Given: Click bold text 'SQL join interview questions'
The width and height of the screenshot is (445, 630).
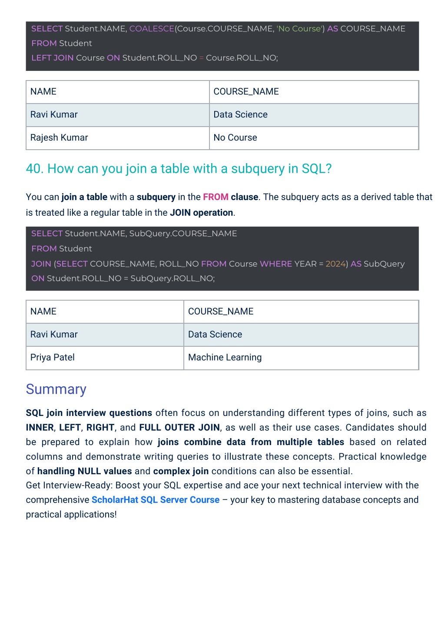Looking at the screenshot, I should point(89,413).
